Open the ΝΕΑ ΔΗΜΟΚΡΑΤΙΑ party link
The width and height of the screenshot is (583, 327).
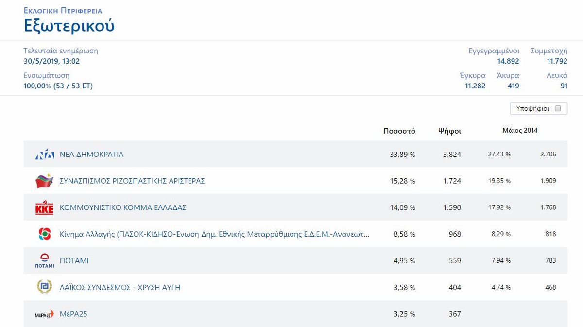91,155
